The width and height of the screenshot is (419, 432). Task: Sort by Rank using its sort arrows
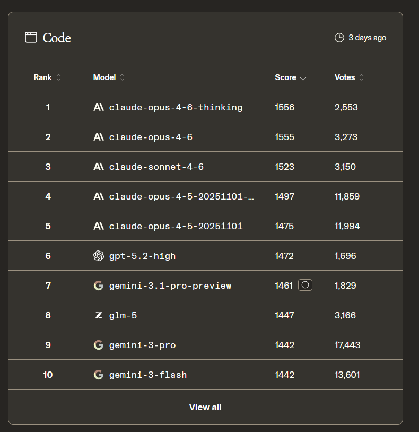[x=58, y=77]
